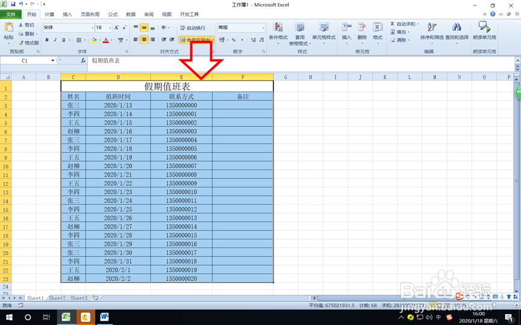Toggle middle vertical alignment
The height and width of the screenshot is (325, 521).
tap(144, 28)
